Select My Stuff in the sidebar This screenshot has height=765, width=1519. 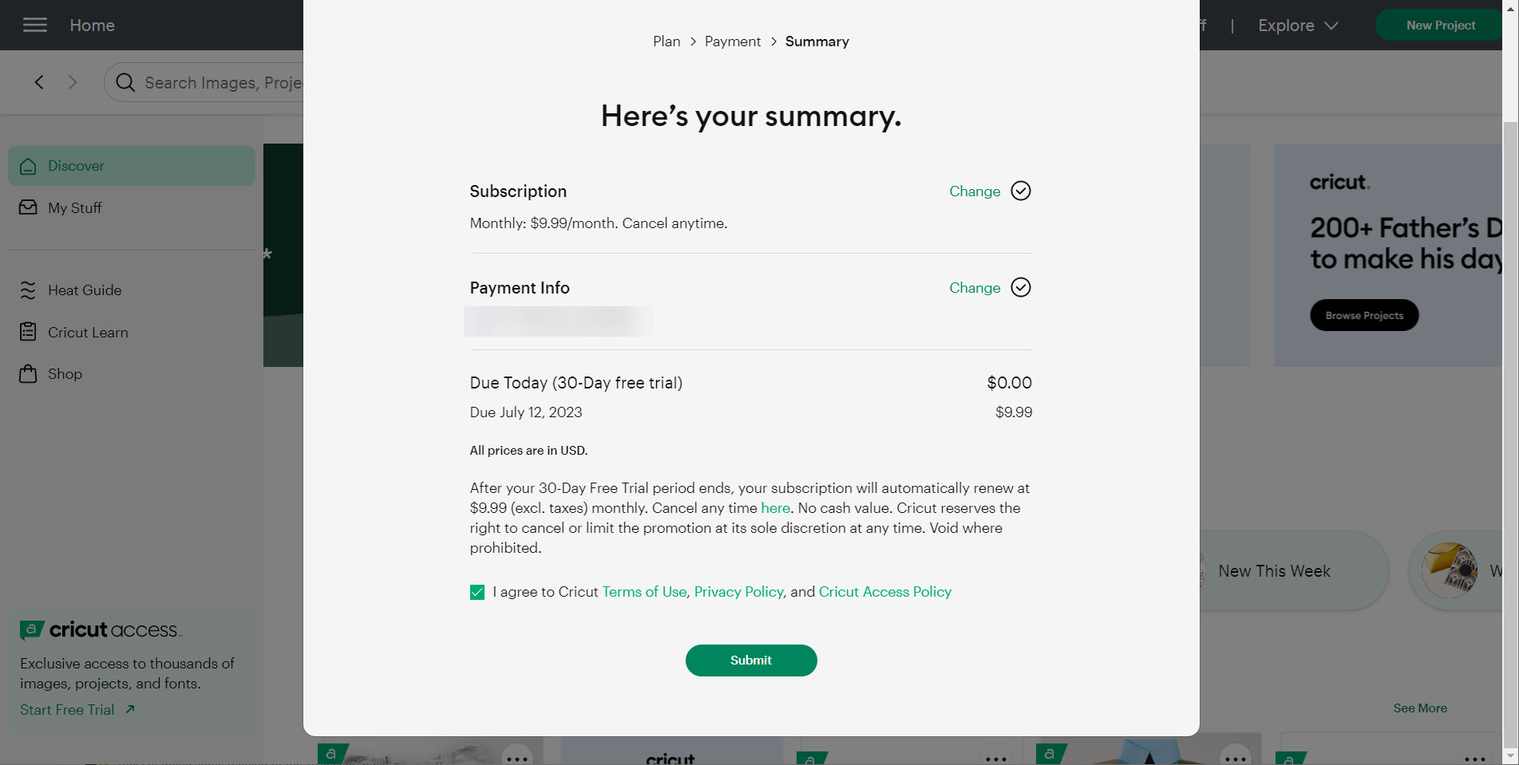74,207
